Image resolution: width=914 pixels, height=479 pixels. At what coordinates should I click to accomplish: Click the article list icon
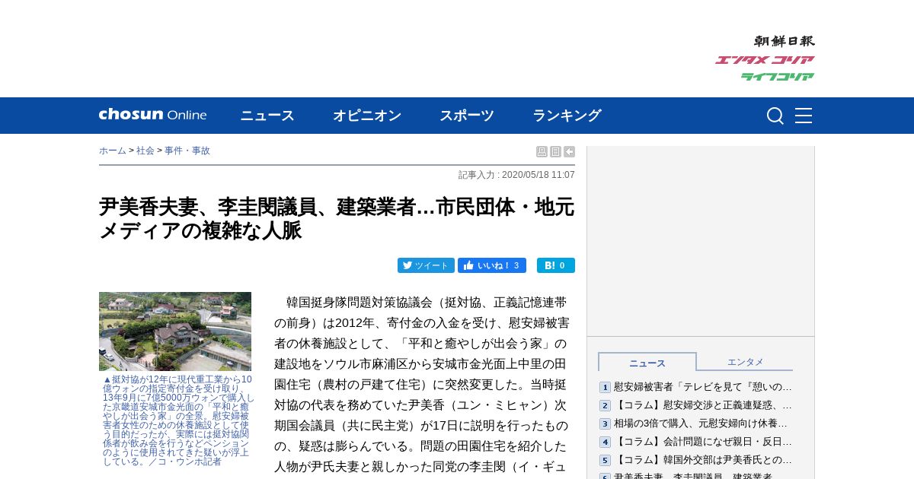(x=555, y=151)
